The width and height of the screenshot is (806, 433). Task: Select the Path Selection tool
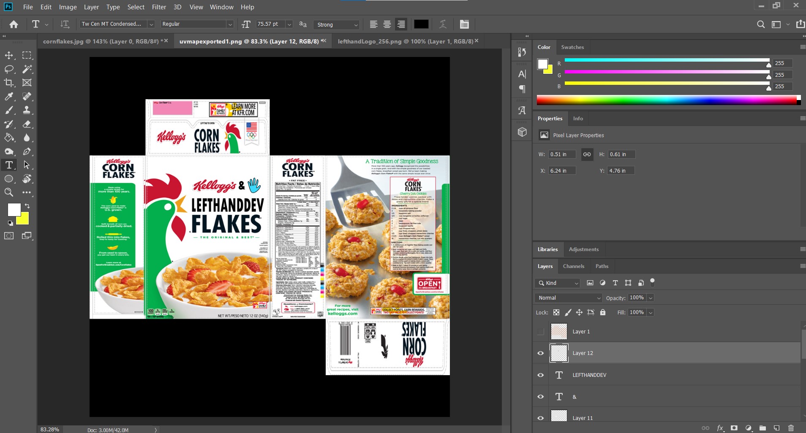tap(27, 165)
